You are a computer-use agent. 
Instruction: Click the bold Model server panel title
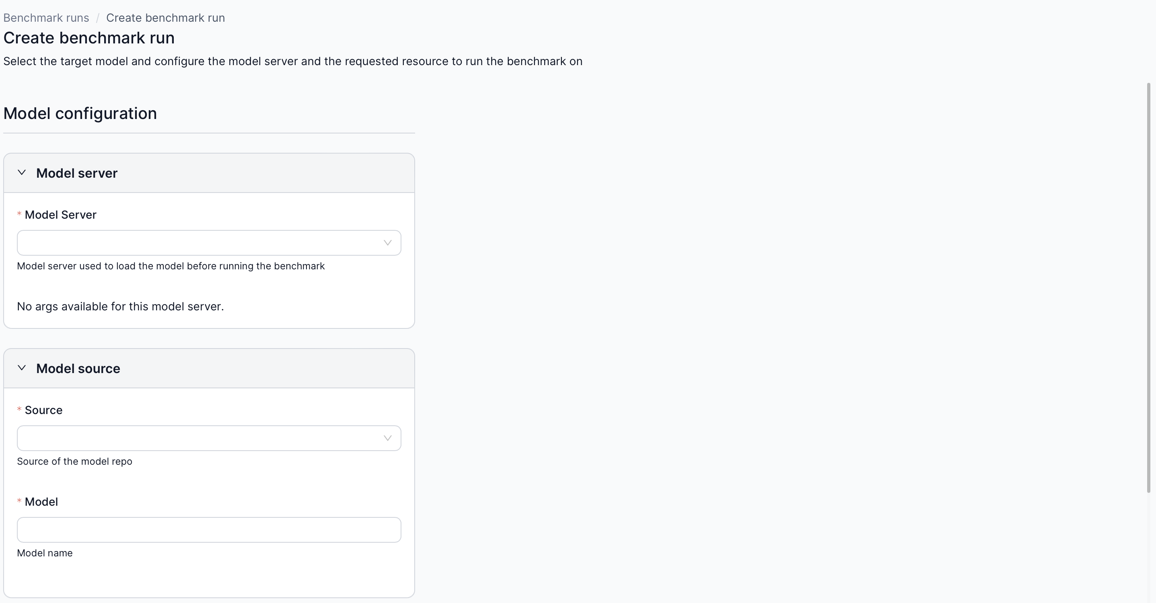click(77, 173)
